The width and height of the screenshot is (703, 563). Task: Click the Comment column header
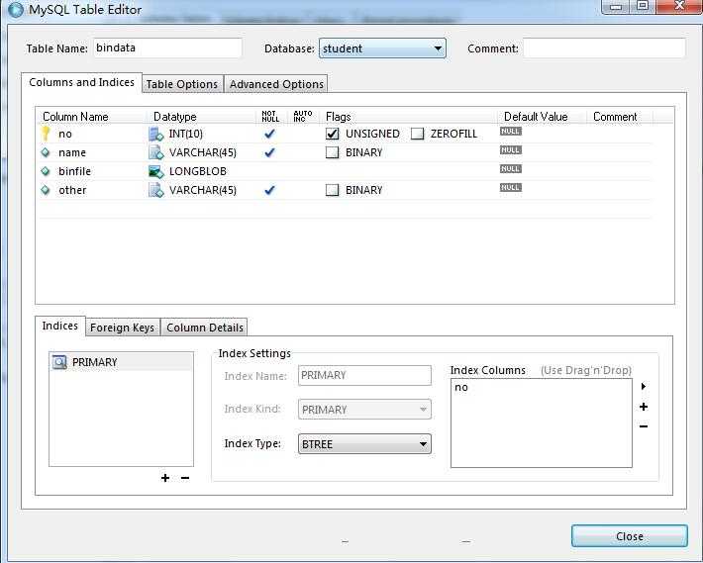(x=615, y=117)
